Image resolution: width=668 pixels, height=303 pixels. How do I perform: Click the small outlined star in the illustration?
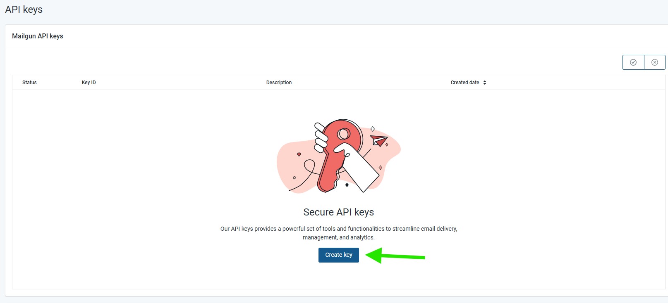294,178
